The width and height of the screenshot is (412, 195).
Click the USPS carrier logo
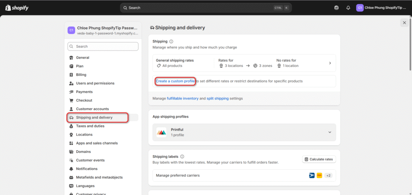312,176
